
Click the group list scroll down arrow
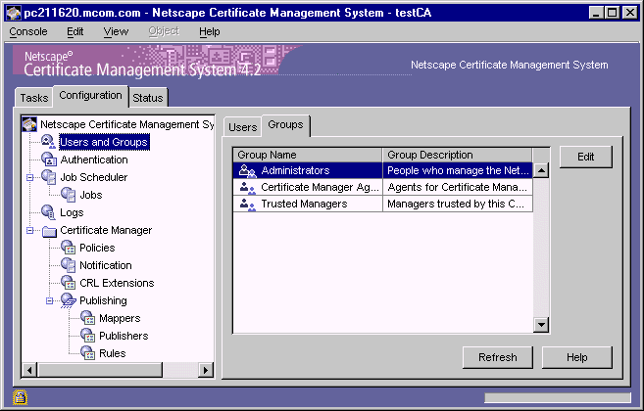coord(541,325)
